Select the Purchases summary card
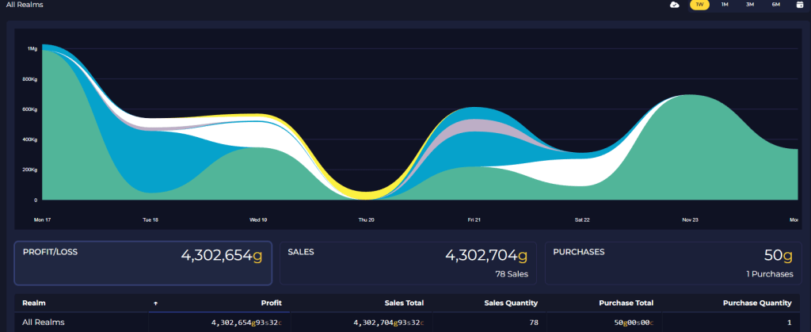The width and height of the screenshot is (811, 332). coord(672,263)
